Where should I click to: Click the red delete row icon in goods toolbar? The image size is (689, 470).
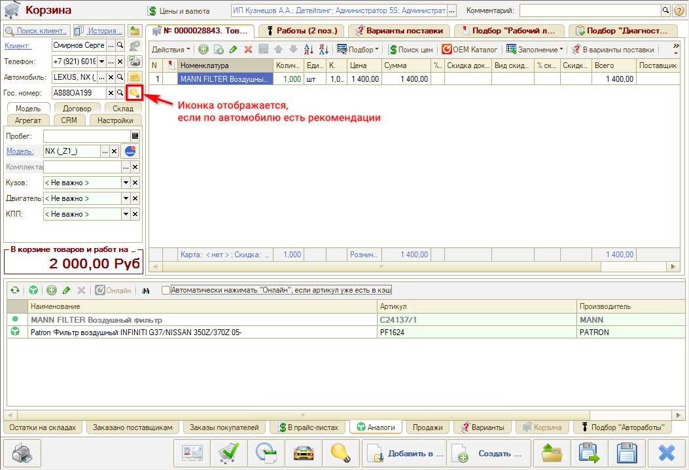click(x=248, y=50)
